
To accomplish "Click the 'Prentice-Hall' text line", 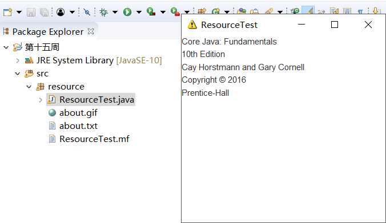I will 206,93.
